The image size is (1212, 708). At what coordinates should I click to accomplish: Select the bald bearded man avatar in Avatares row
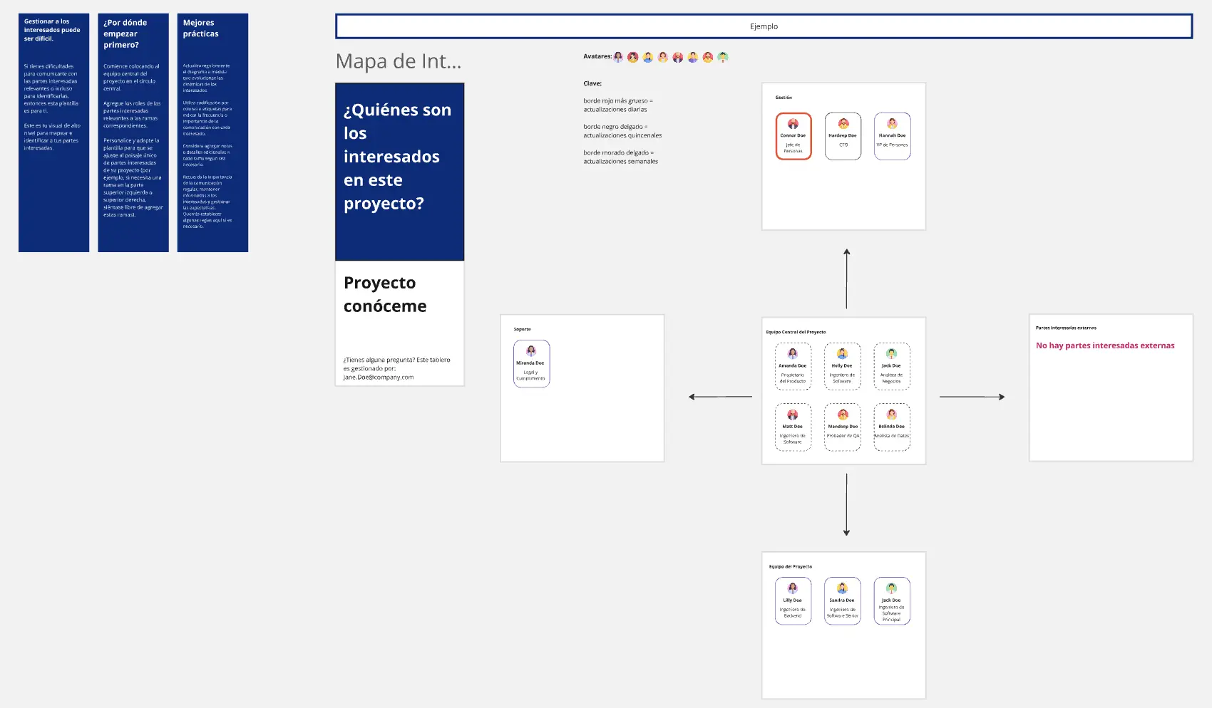pyautogui.click(x=678, y=57)
